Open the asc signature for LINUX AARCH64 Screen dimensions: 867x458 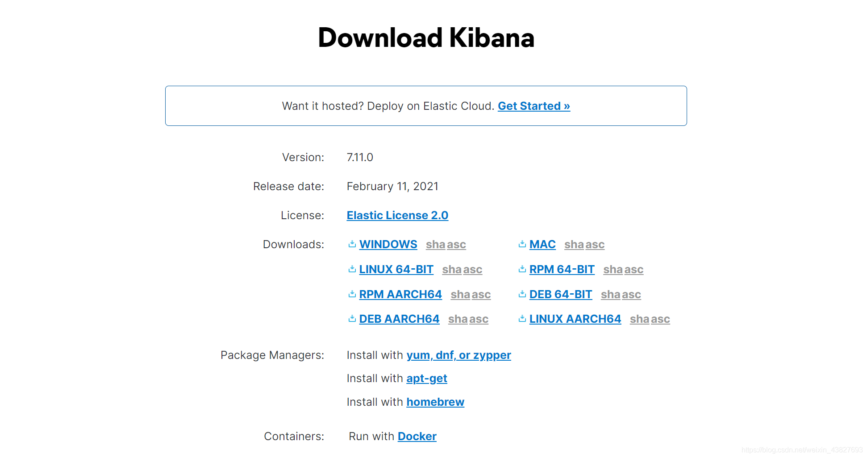coord(660,319)
